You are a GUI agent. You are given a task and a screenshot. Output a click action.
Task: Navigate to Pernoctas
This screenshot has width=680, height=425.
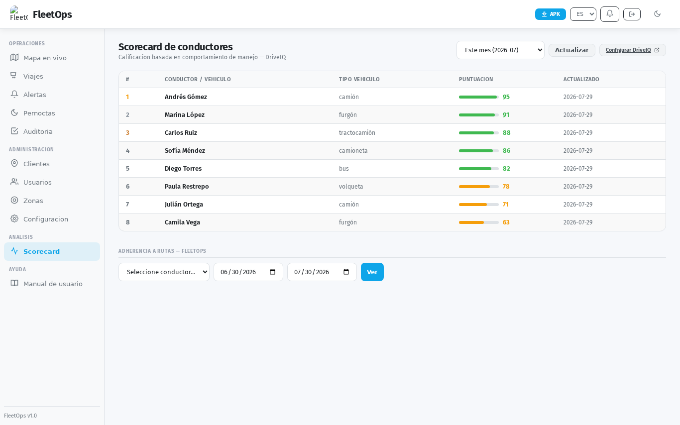52,112
